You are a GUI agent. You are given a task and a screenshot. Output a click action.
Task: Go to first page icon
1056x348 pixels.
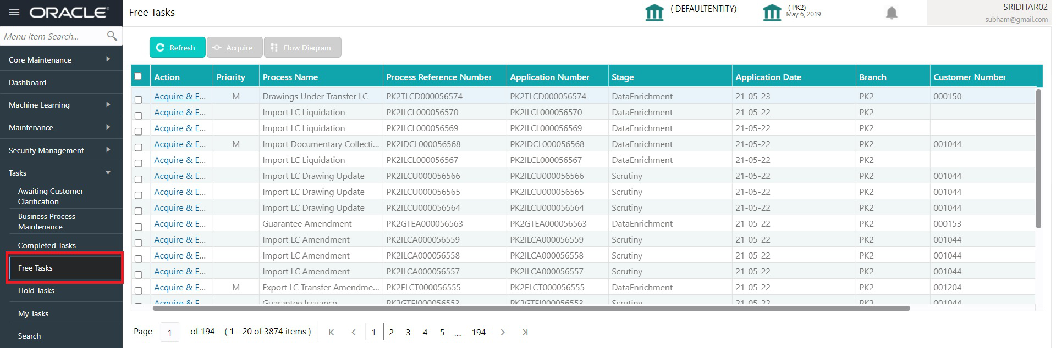pos(331,332)
